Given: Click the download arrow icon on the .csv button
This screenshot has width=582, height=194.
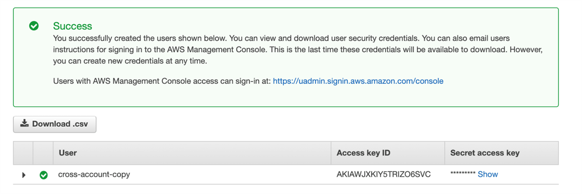Looking at the screenshot, I should (24, 124).
